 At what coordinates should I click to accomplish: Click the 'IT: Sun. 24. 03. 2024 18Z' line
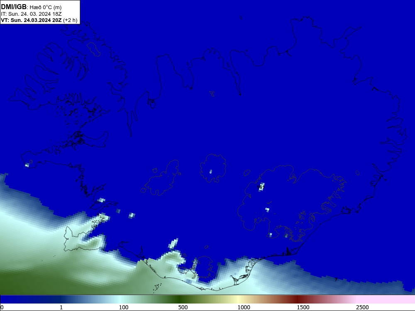[x=31, y=14]
